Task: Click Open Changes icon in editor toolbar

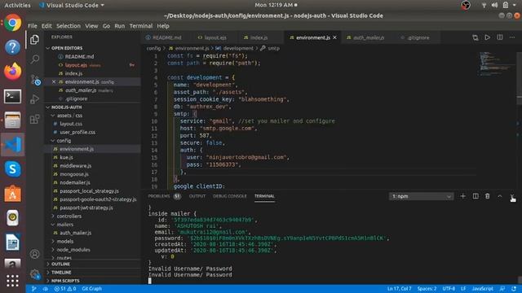Action: (475, 37)
